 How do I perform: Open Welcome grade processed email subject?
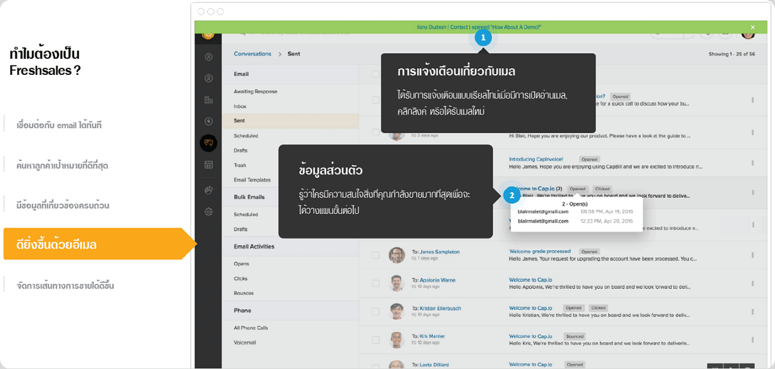tap(540, 251)
